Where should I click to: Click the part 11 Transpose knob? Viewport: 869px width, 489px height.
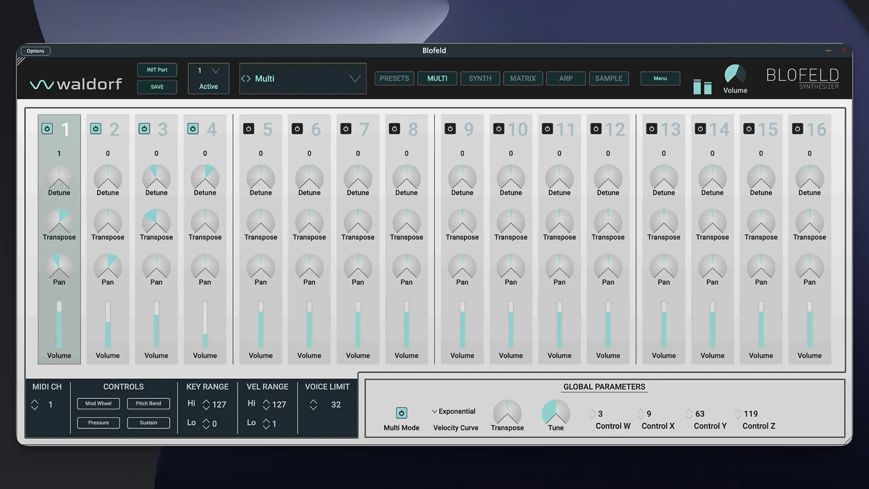559,222
